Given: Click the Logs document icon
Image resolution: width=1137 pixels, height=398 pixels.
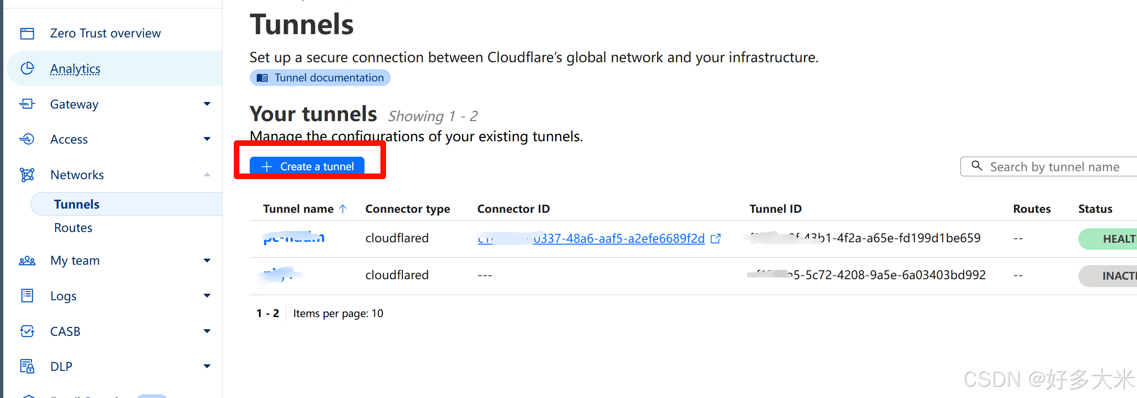Looking at the screenshot, I should [27, 296].
